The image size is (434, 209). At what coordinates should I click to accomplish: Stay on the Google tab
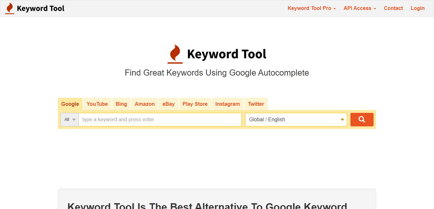pos(70,104)
